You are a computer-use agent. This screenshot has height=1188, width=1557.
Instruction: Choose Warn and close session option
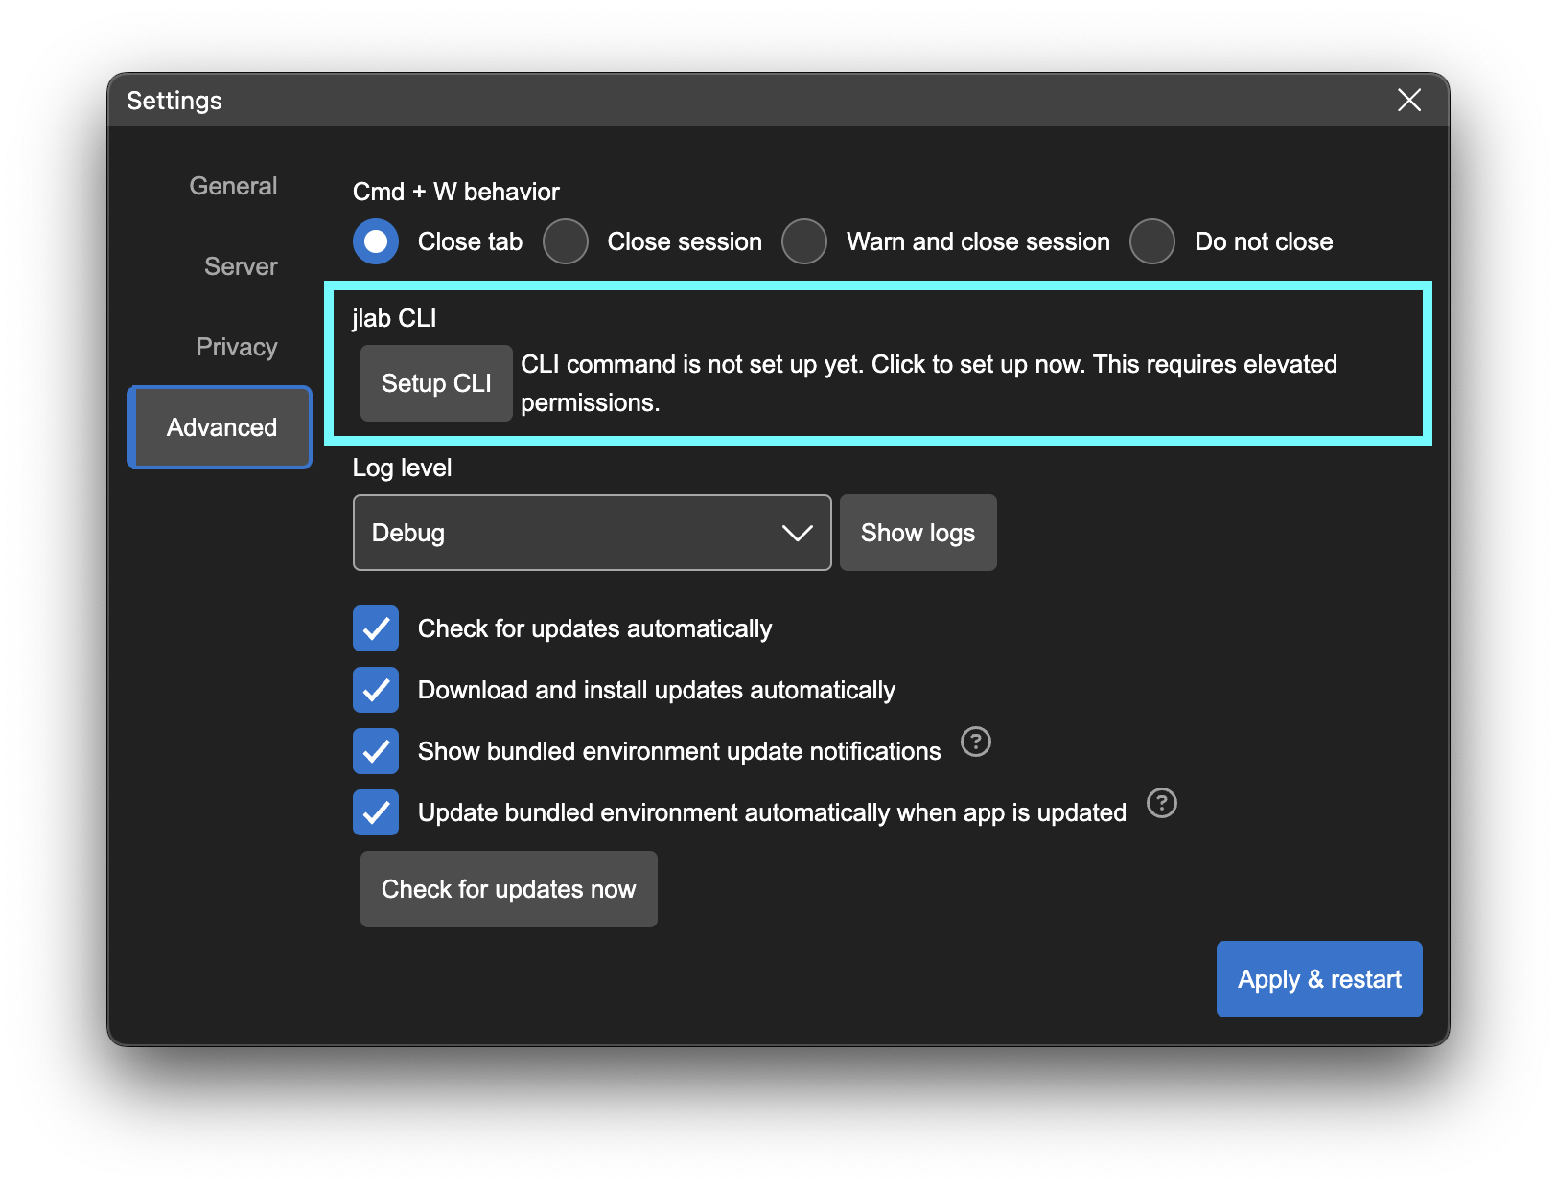tap(804, 241)
